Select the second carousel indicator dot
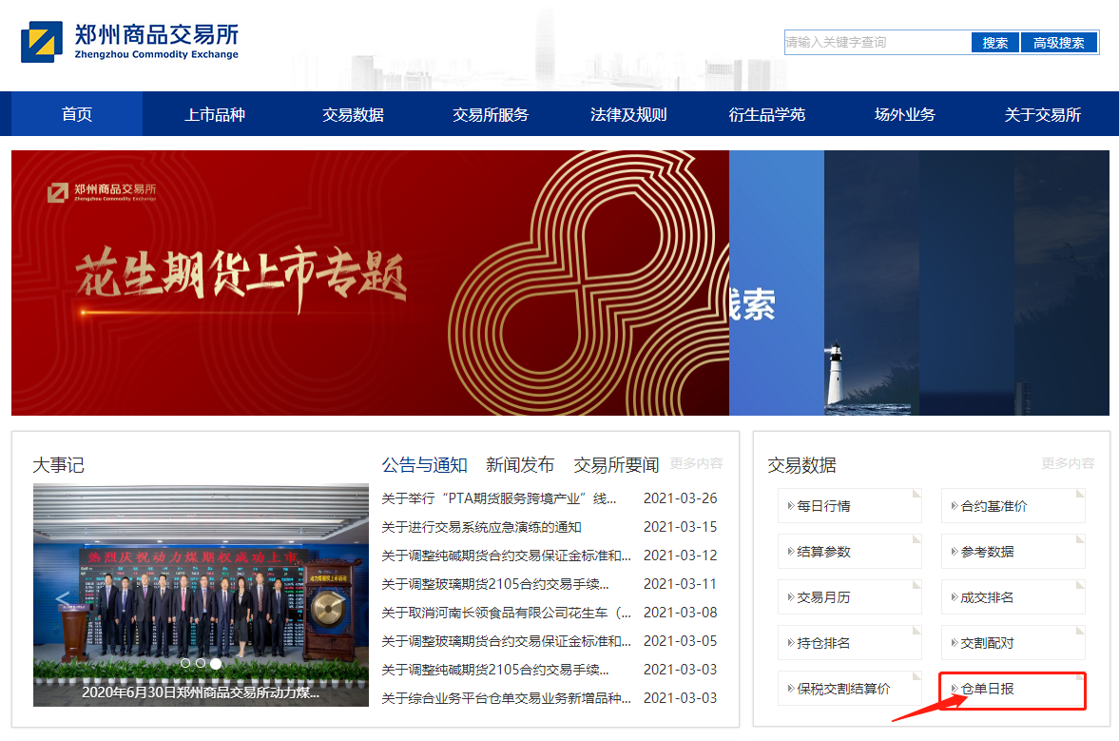1119x741 pixels. pyautogui.click(x=201, y=663)
